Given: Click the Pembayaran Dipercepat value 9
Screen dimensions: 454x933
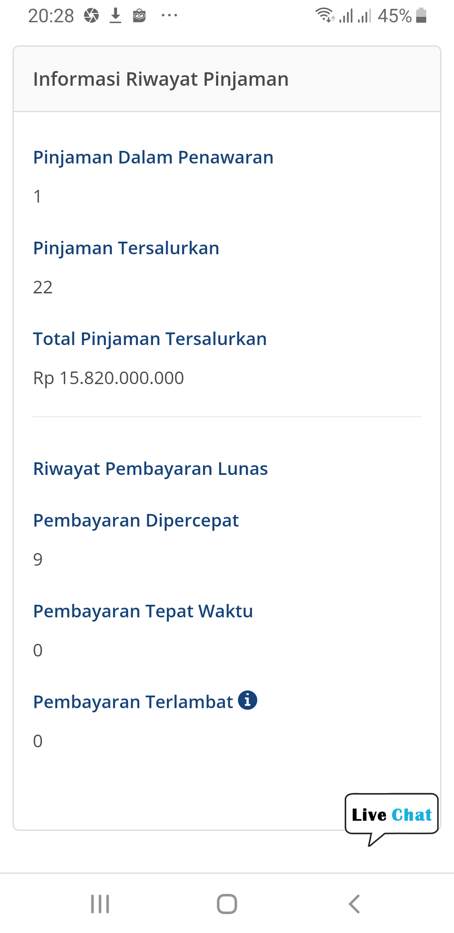Looking at the screenshot, I should pyautogui.click(x=38, y=559).
